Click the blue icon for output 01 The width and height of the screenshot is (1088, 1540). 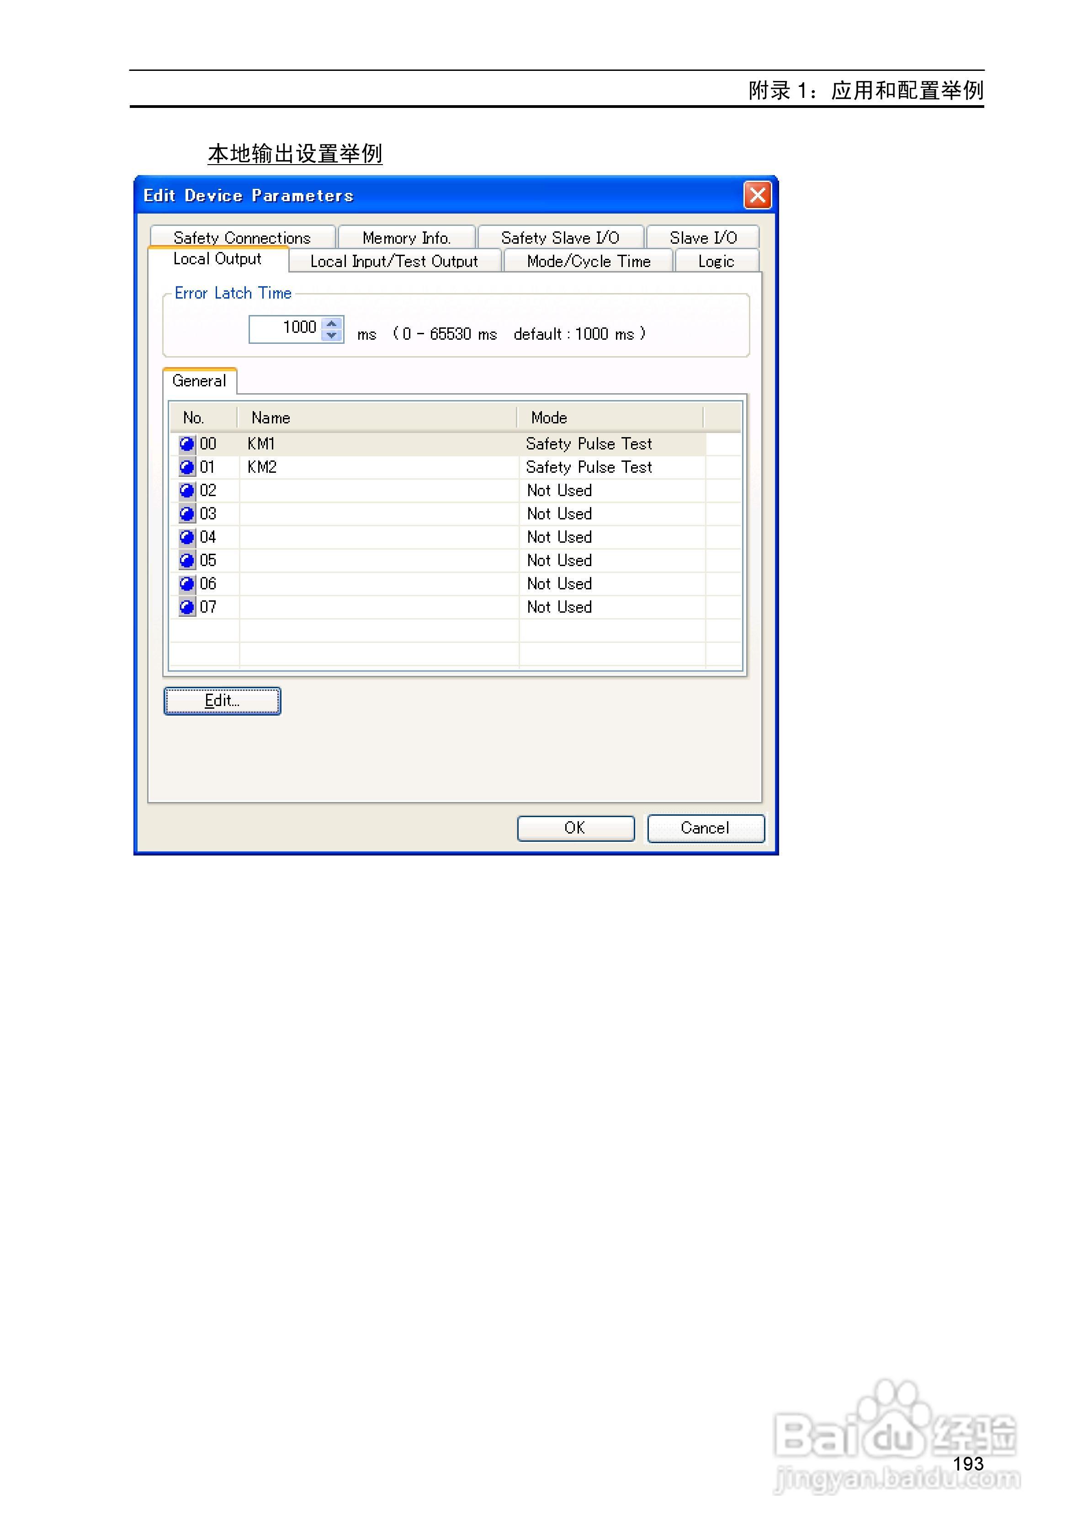click(187, 467)
